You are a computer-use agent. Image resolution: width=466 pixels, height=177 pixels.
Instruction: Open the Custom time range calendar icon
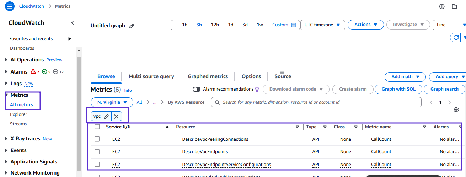pyautogui.click(x=293, y=25)
